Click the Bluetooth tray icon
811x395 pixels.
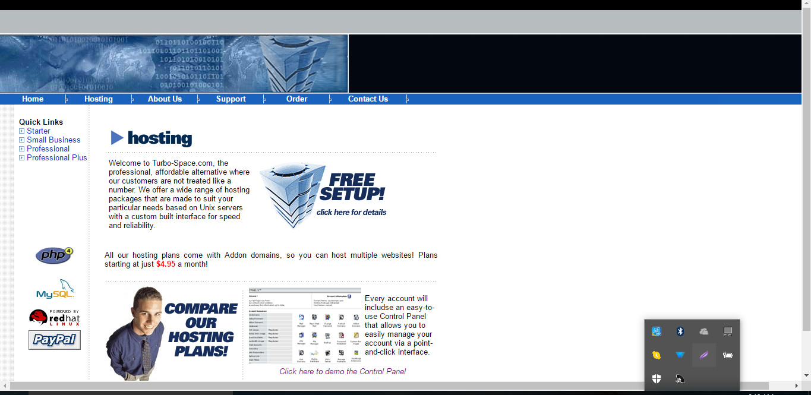681,331
